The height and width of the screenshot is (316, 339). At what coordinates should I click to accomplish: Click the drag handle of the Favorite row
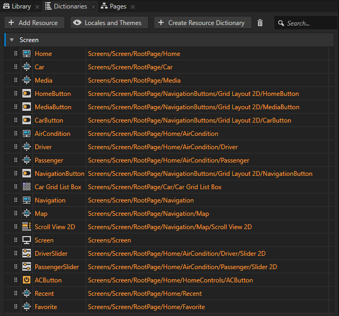coord(15,307)
